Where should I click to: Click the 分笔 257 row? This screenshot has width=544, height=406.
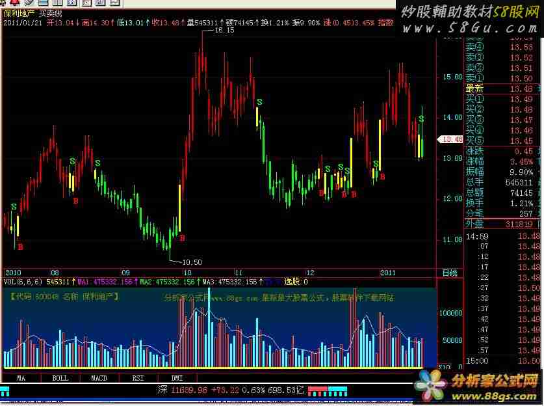click(x=502, y=213)
